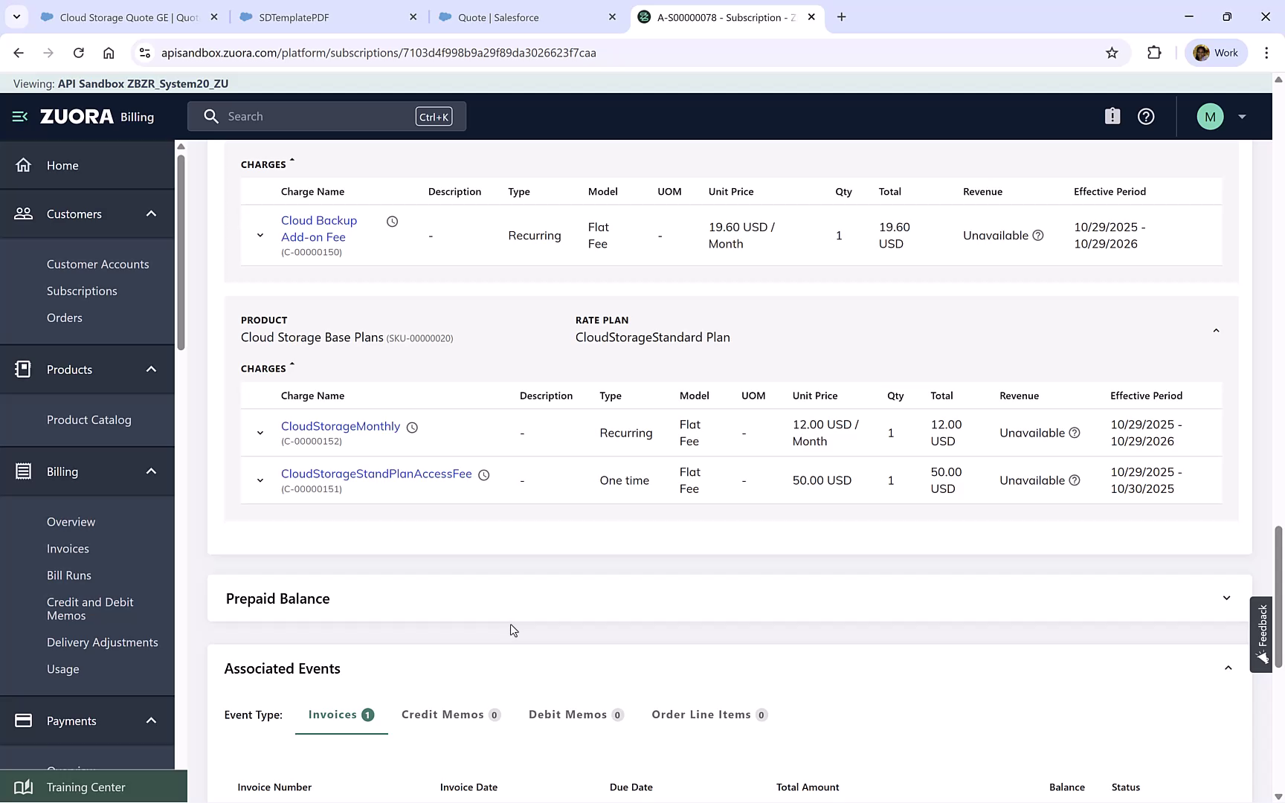Collapse the sidebar using the hamburger icon
Viewport: 1285px width, 803px height.
coord(19,116)
